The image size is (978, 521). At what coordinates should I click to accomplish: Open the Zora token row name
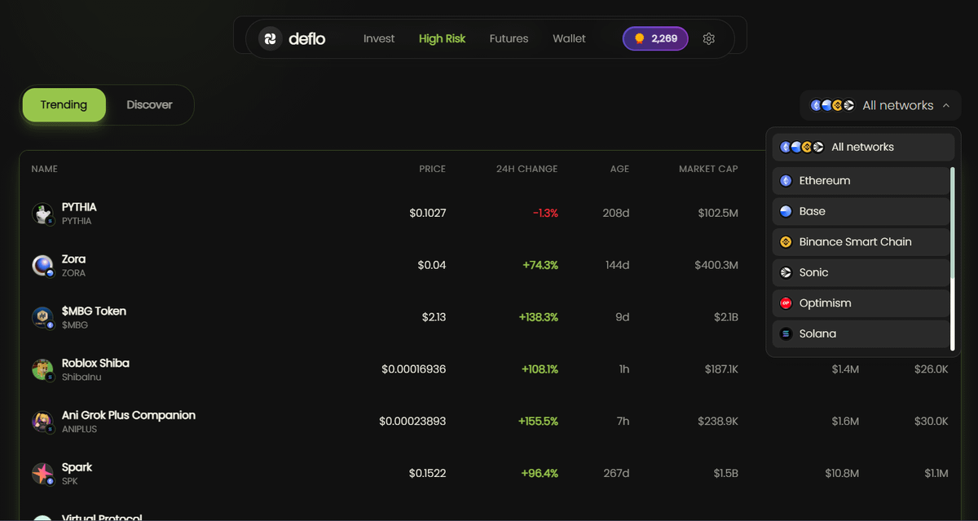point(73,259)
